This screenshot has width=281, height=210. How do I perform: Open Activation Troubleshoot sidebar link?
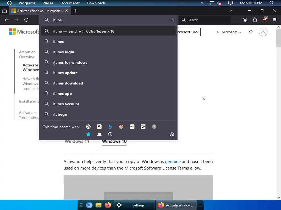(x=29, y=115)
